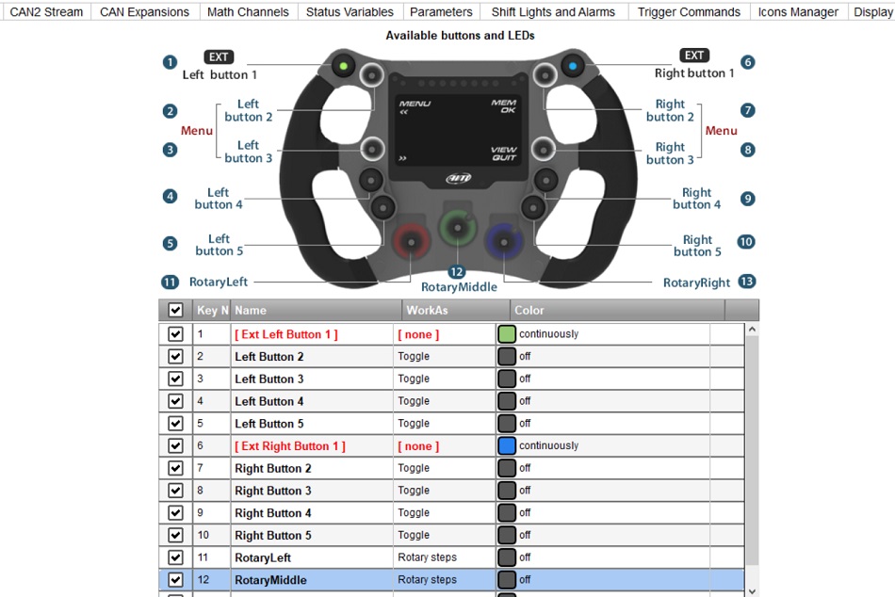The image size is (895, 597).
Task: Click the number 6 circle marker
Action: (x=747, y=62)
